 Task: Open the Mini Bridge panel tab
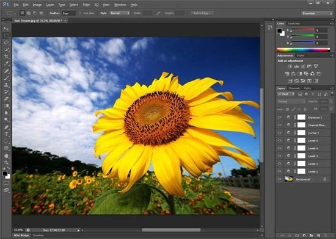[21, 235]
